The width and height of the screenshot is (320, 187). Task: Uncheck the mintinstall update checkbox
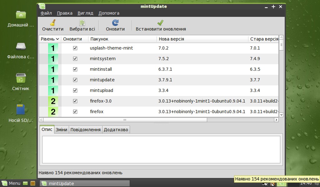click(75, 70)
